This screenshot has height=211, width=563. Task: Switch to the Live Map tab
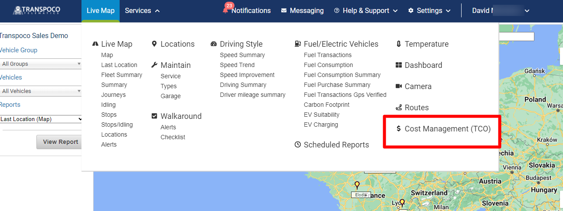pos(101,10)
